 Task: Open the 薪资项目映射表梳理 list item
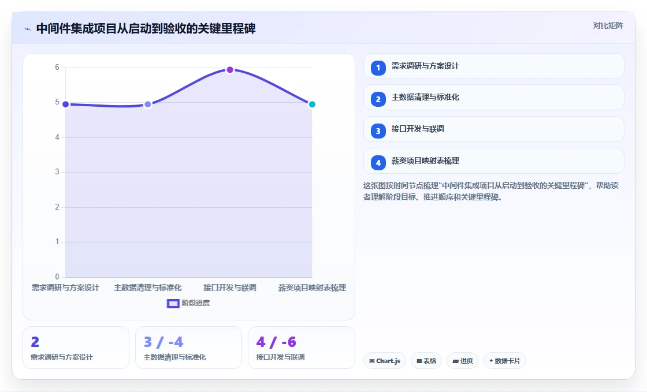[x=493, y=160]
